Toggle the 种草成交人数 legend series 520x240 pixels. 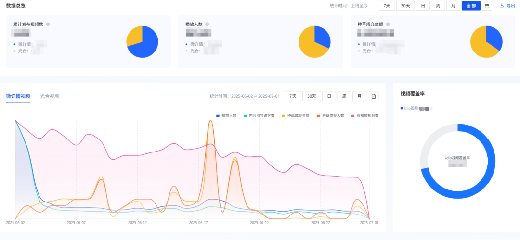coord(330,116)
